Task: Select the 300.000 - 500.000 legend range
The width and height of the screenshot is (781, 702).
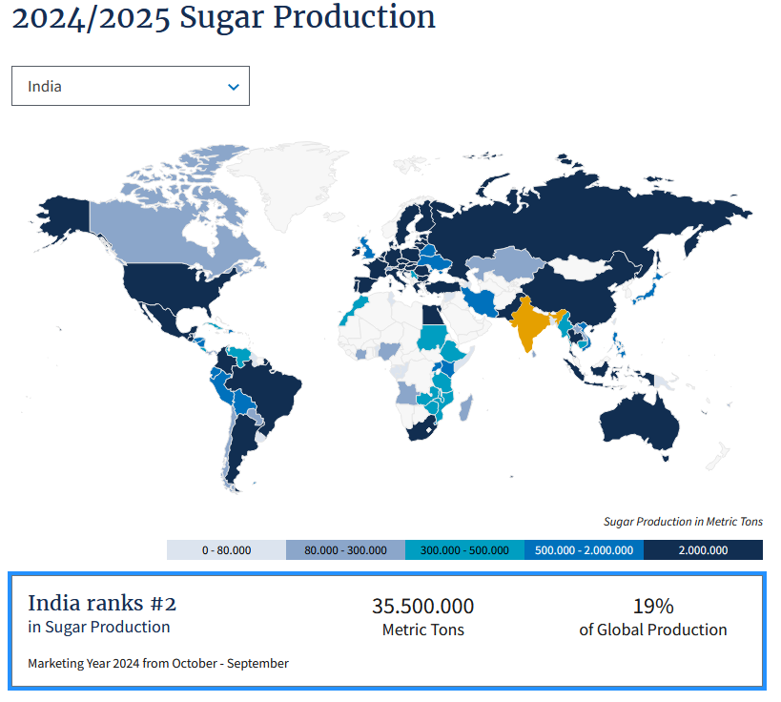Action: point(464,550)
